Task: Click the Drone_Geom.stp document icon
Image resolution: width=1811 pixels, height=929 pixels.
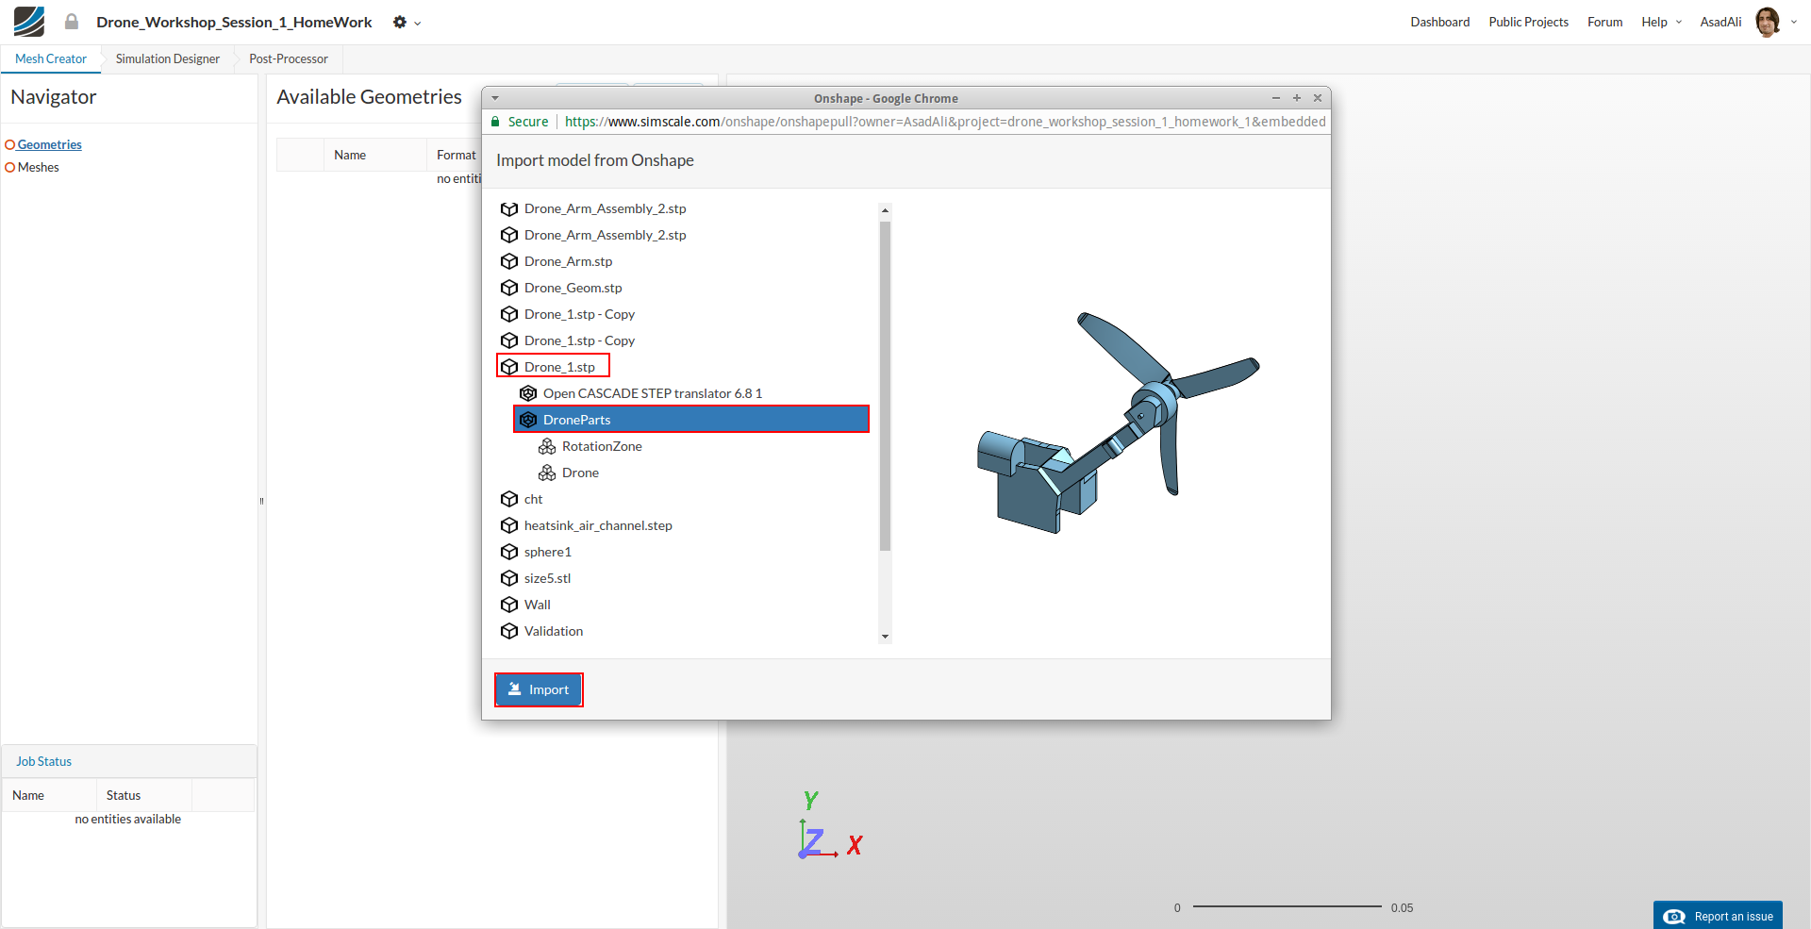Action: click(x=509, y=288)
